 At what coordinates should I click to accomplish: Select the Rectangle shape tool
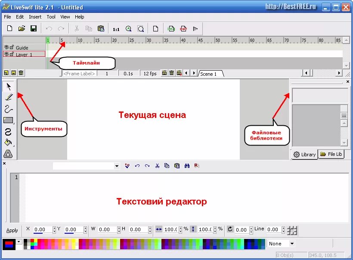click(8, 120)
